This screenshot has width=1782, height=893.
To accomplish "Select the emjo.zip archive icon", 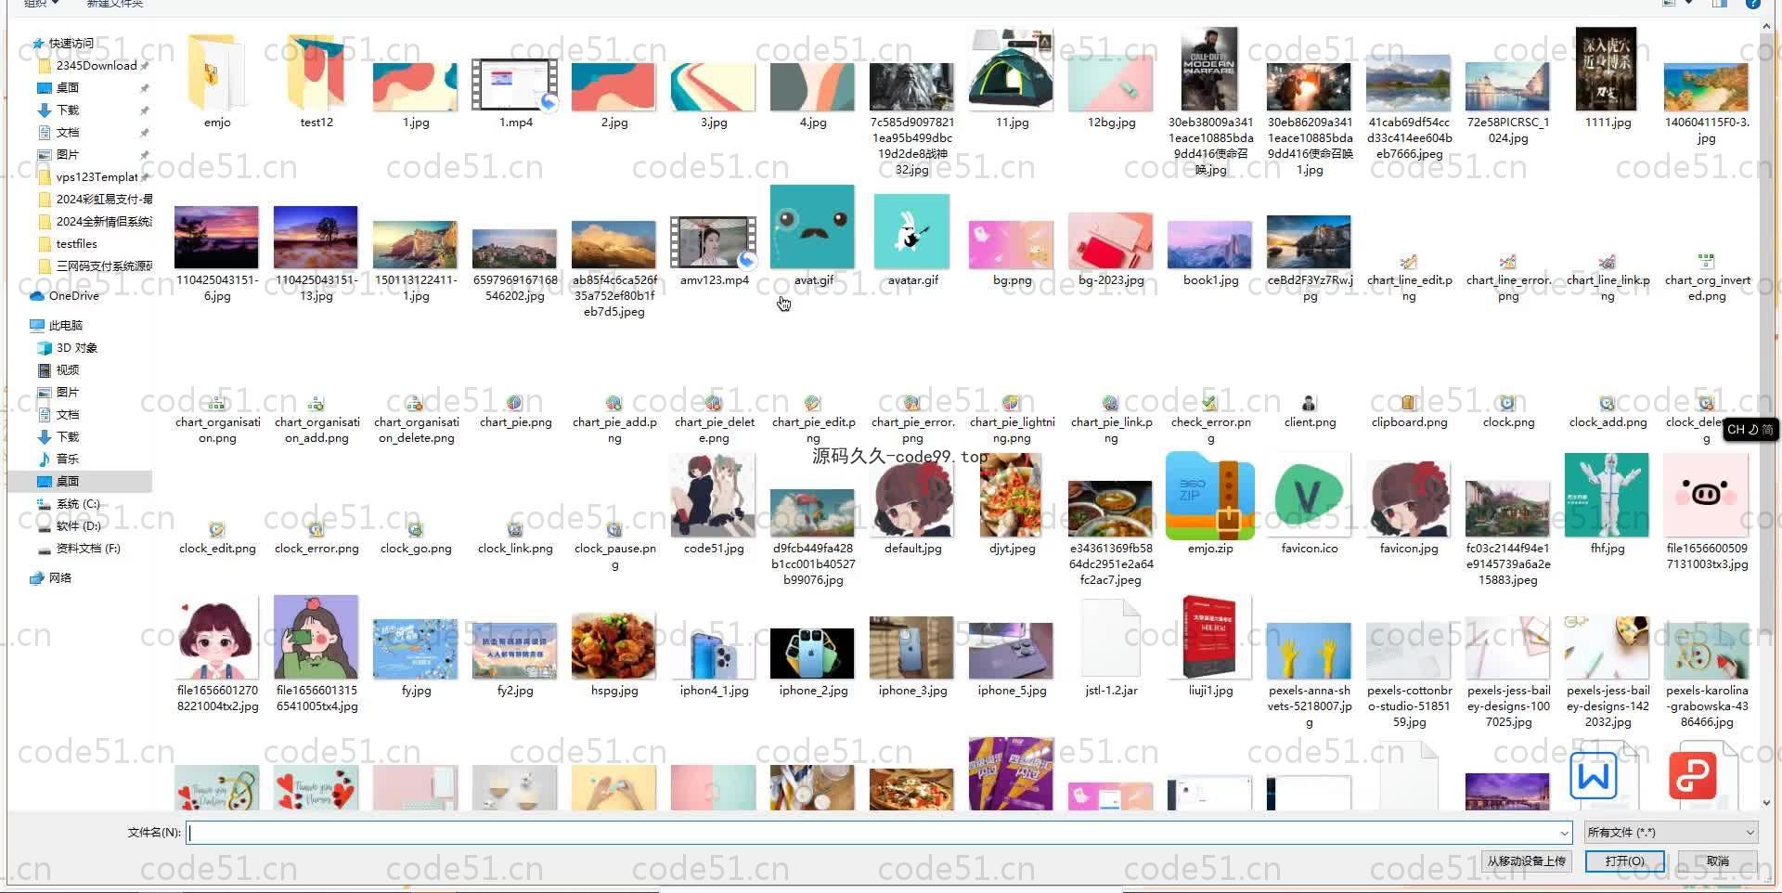I will click(1210, 496).
